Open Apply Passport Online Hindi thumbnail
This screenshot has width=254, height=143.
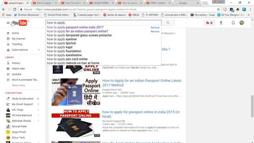(x=76, y=92)
